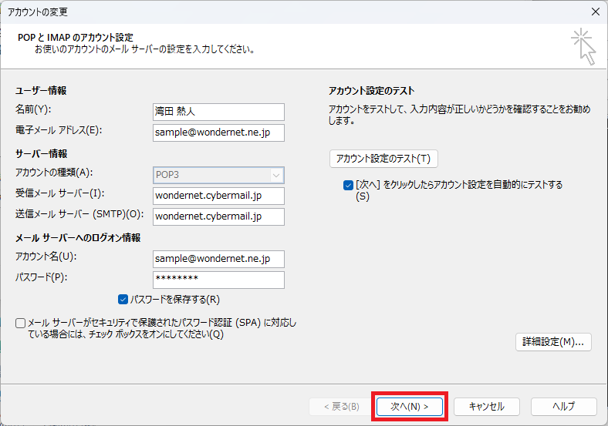The image size is (608, 426).
Task: Edit the 送信メール サーバー (SMTP) field
Action: coord(218,217)
